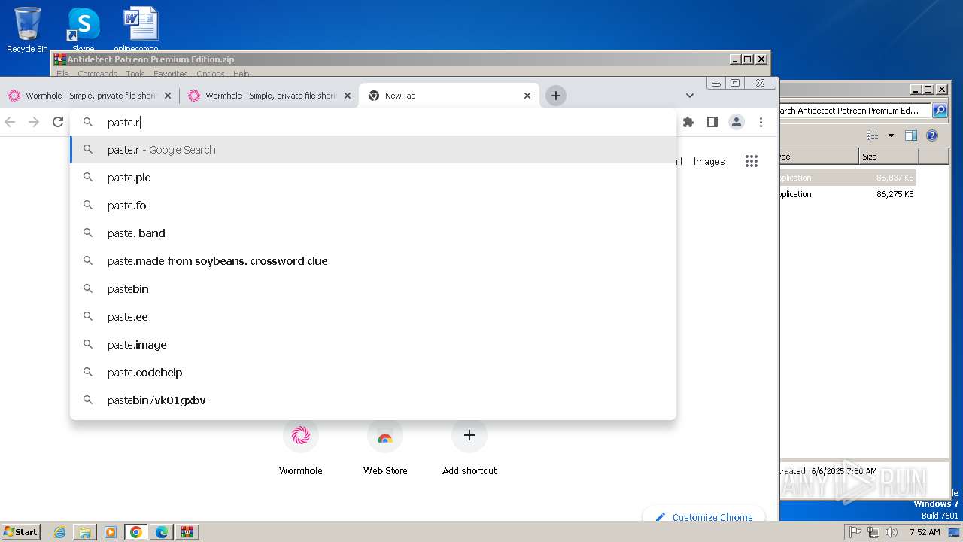
Task: Open WinRAR Help menu
Action: 241,74
